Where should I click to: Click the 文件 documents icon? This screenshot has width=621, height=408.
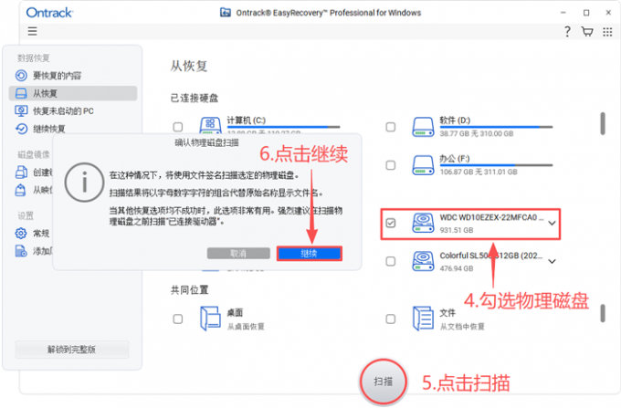pos(423,319)
